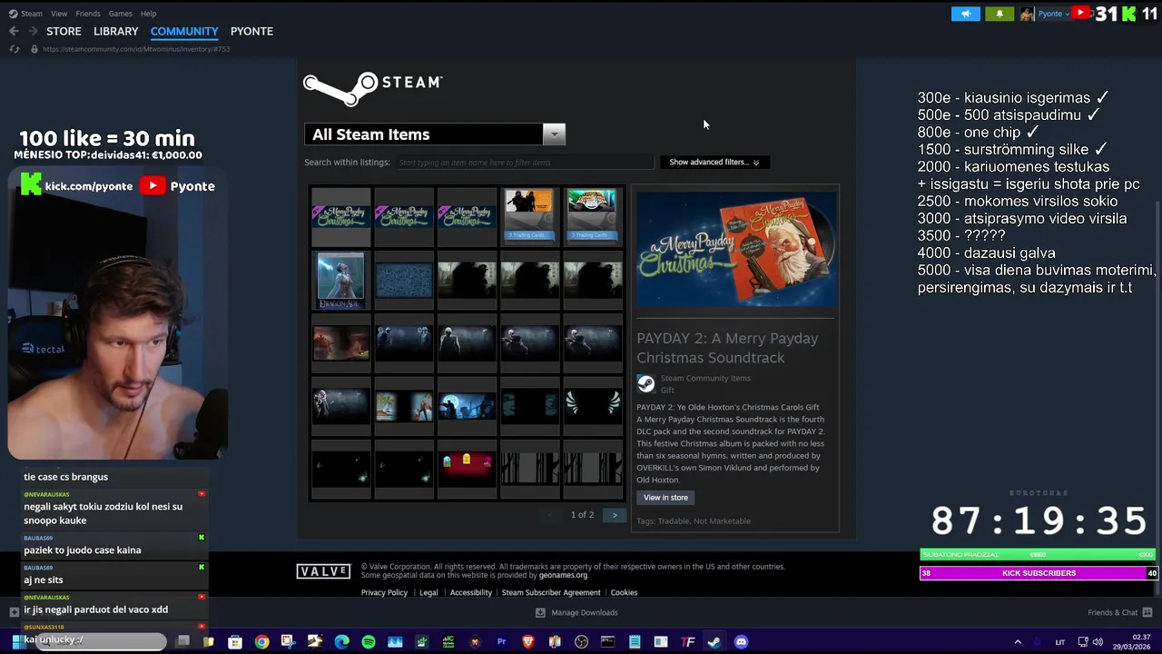Open the Steam notifications bell

coord(1000,14)
